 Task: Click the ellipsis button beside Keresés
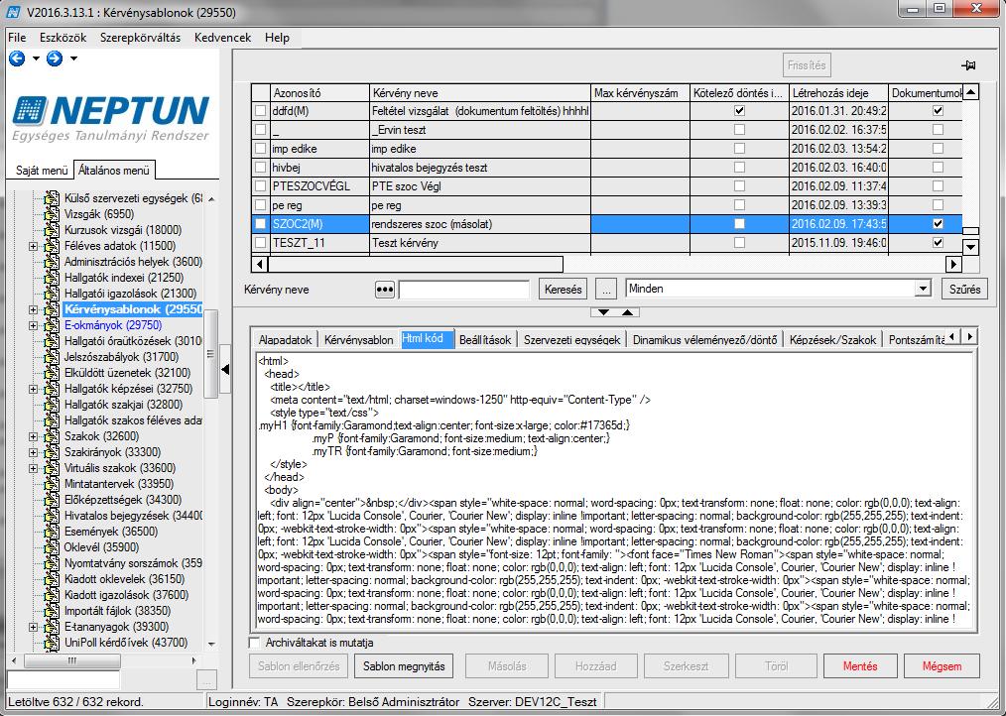[605, 290]
